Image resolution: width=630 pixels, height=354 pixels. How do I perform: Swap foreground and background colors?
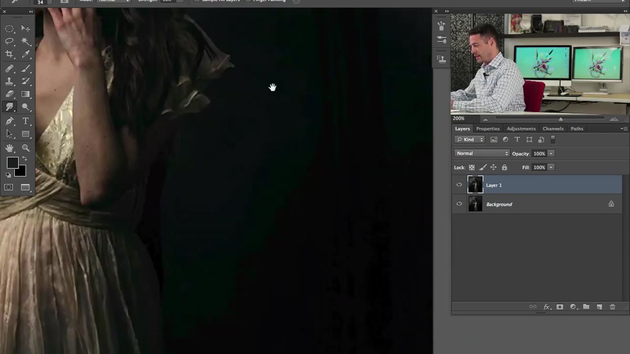pos(24,159)
